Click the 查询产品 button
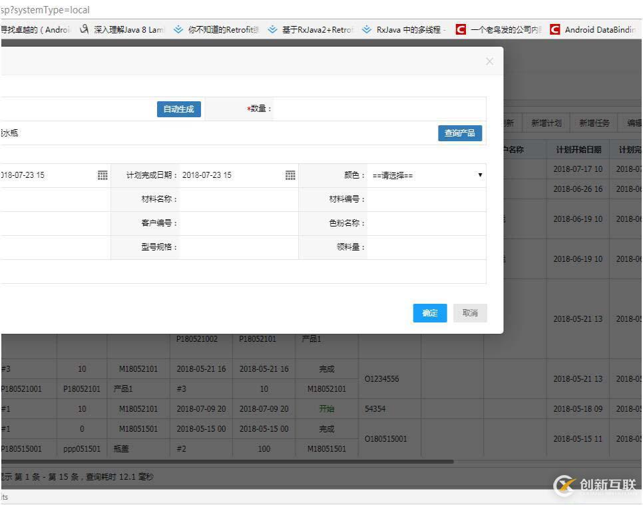 pyautogui.click(x=459, y=133)
